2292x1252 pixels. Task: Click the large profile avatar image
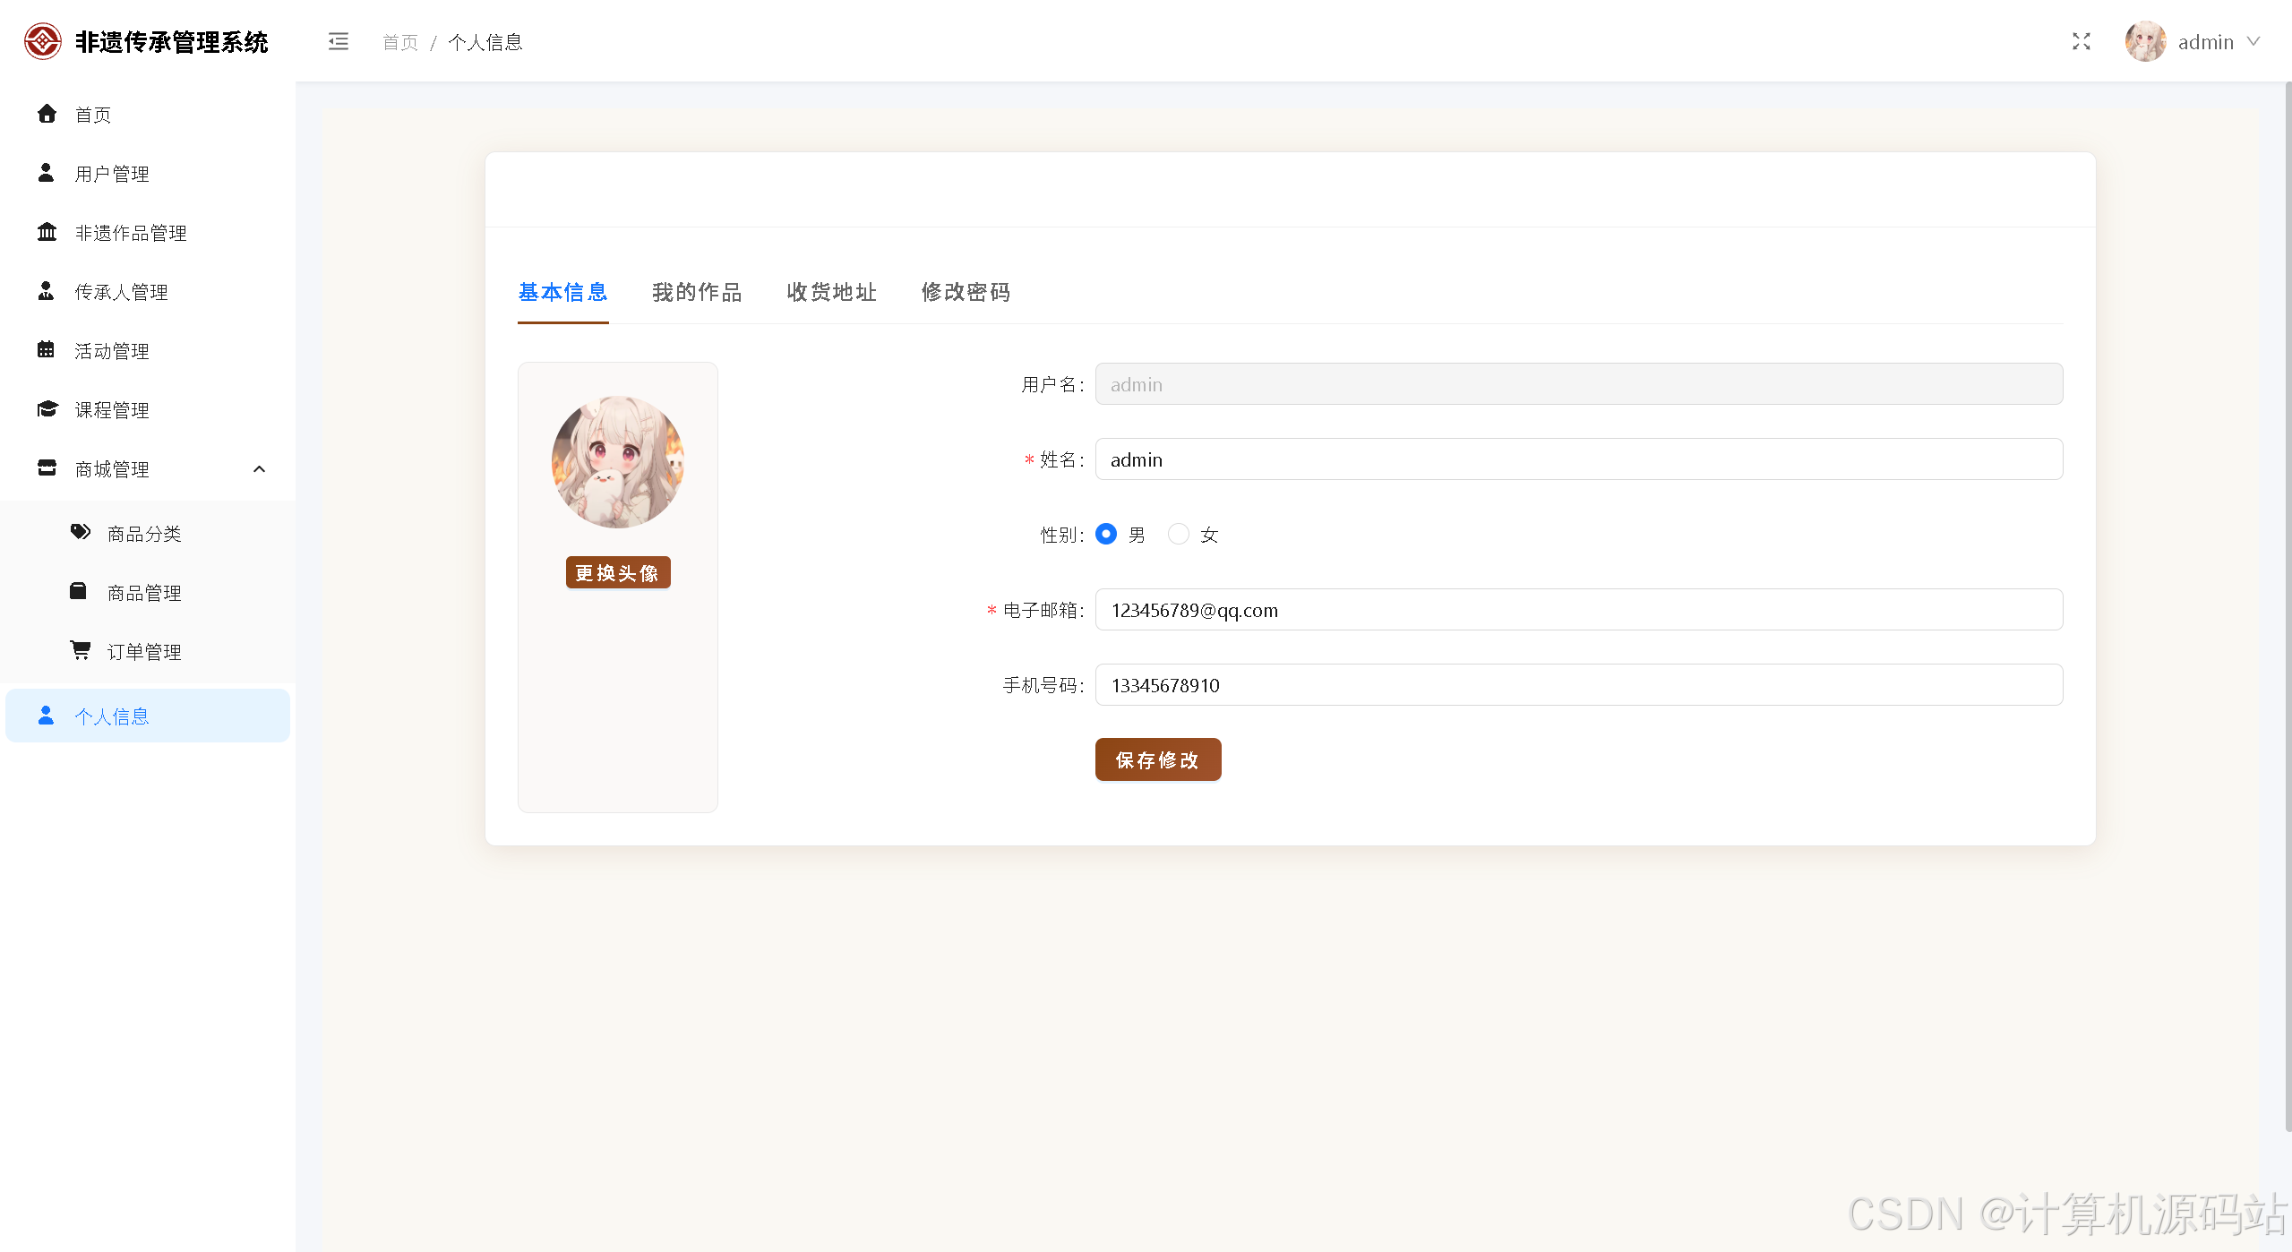(x=617, y=462)
